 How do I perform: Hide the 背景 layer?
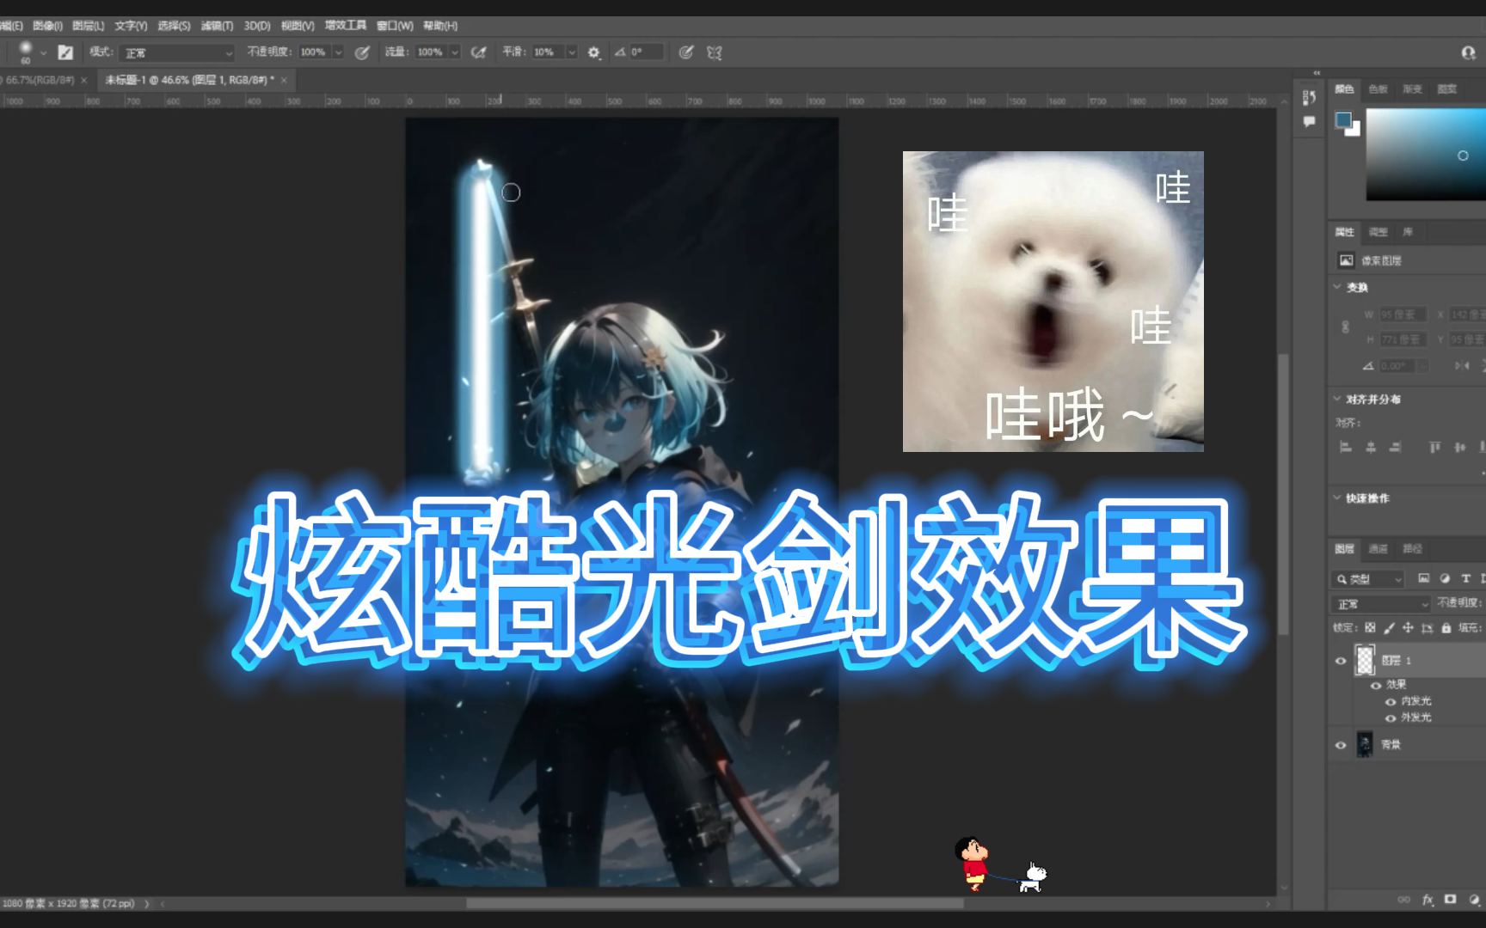click(1341, 744)
